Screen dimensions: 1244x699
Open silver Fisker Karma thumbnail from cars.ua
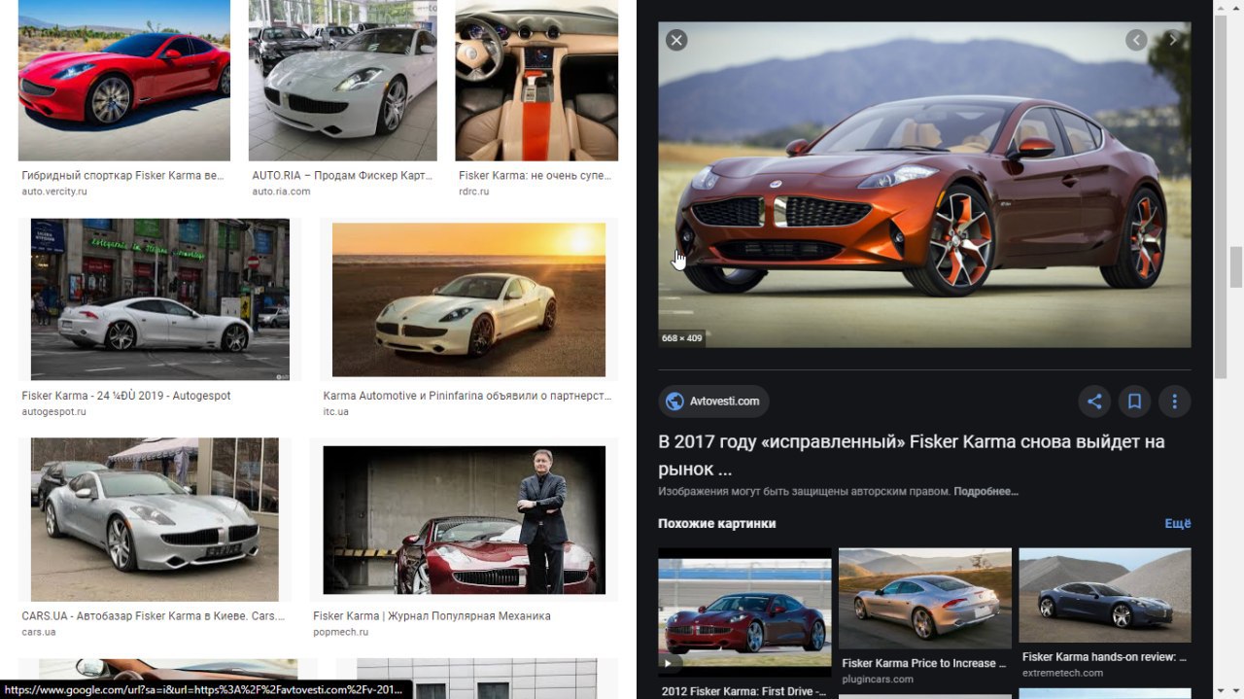pyautogui.click(x=155, y=519)
